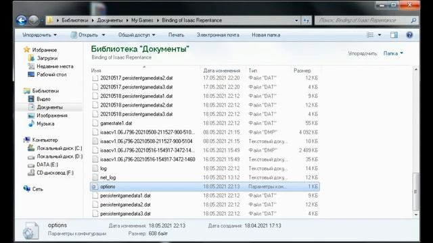Open the DATA (E:) drive
The image size is (433, 243).
tap(47, 165)
